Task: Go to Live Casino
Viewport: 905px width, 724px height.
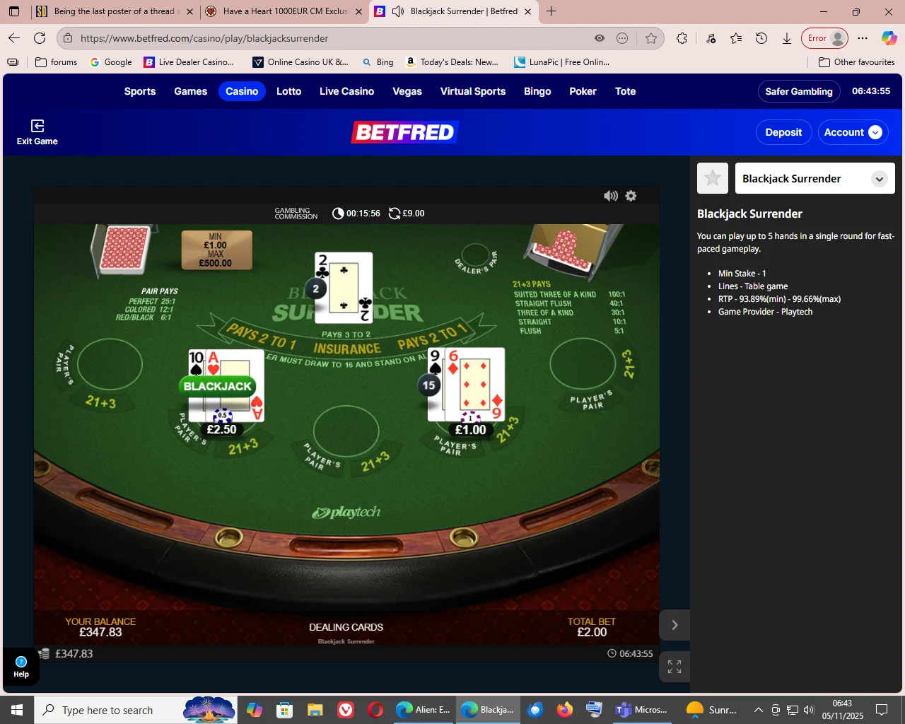Action: pos(347,91)
